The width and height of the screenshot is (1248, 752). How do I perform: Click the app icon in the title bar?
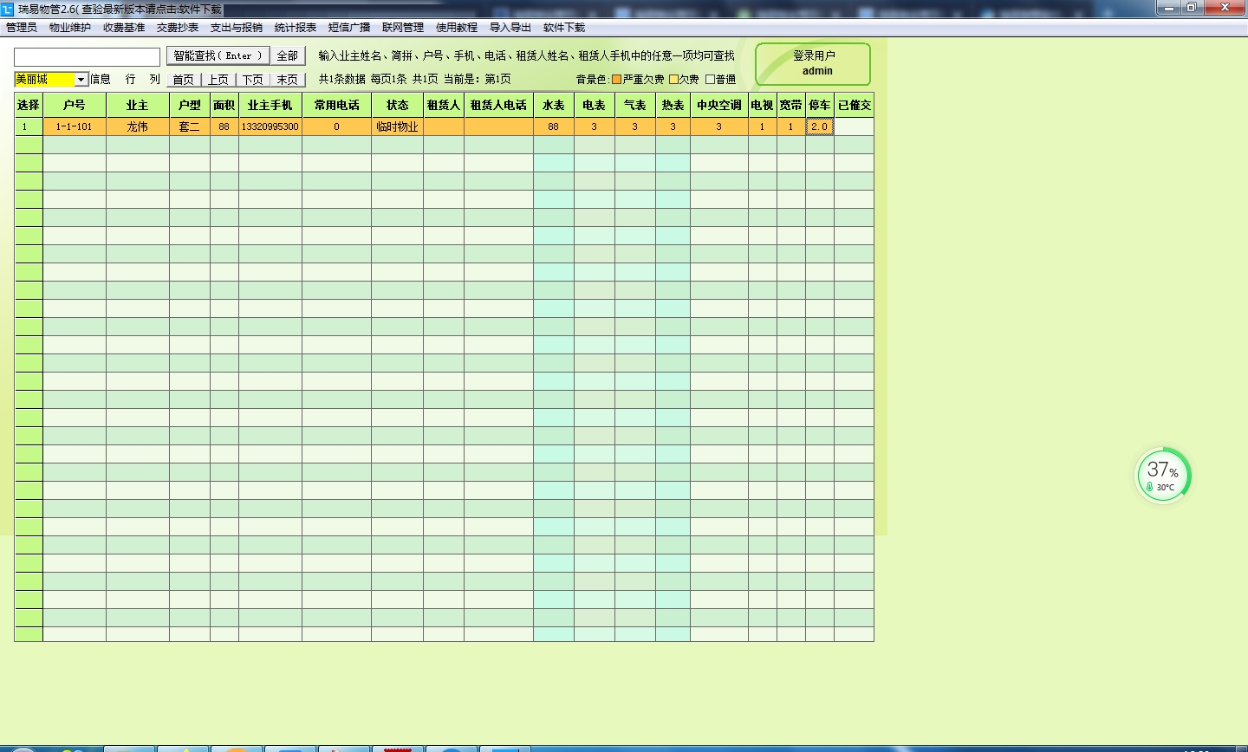coord(8,10)
